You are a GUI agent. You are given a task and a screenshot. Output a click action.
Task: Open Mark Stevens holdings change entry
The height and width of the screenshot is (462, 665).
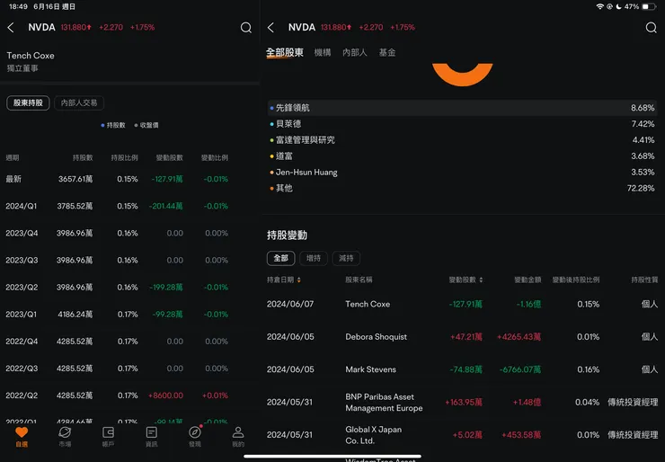(462, 369)
